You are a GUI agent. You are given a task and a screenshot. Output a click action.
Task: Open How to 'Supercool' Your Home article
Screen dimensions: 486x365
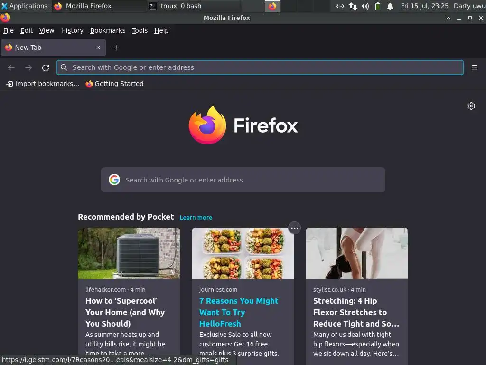tap(125, 312)
